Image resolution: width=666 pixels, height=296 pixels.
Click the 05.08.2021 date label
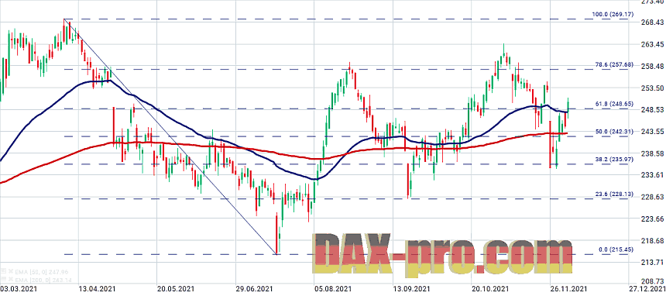(332, 290)
